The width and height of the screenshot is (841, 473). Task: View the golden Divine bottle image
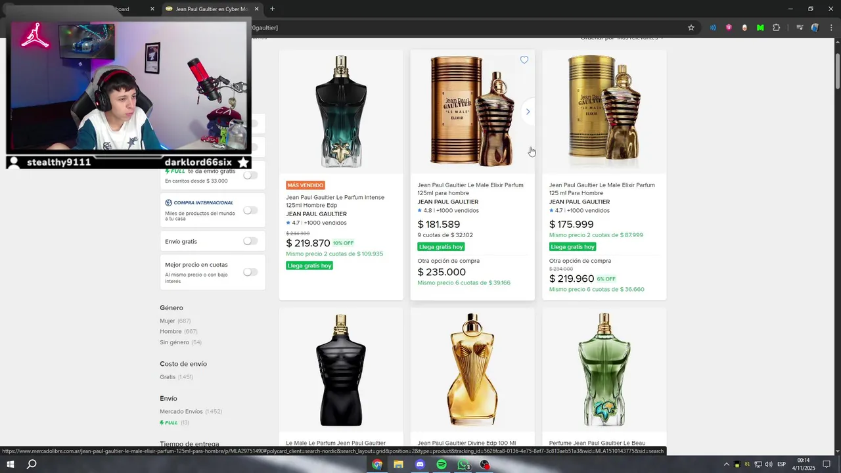[x=472, y=370]
